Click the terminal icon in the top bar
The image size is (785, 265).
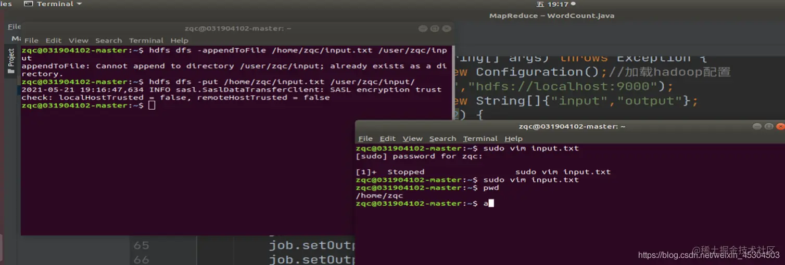pos(28,4)
